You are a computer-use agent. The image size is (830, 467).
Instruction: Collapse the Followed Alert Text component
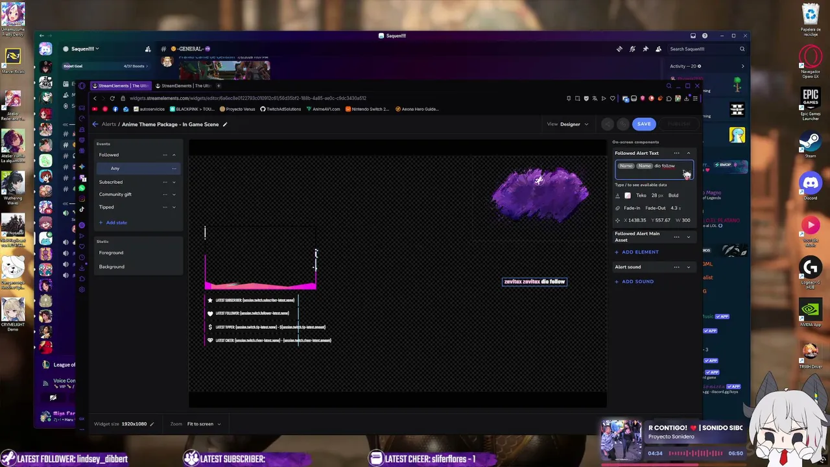(689, 153)
